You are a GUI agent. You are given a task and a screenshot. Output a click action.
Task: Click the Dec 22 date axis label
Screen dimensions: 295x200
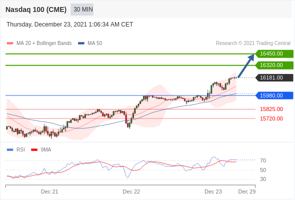(x=131, y=191)
